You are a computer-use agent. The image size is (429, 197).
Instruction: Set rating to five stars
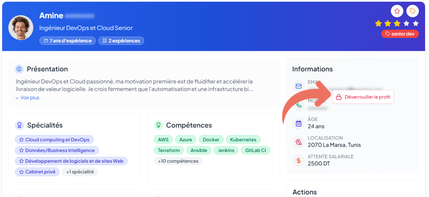click(415, 23)
